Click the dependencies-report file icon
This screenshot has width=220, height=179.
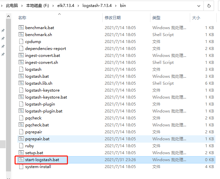click(x=21, y=48)
